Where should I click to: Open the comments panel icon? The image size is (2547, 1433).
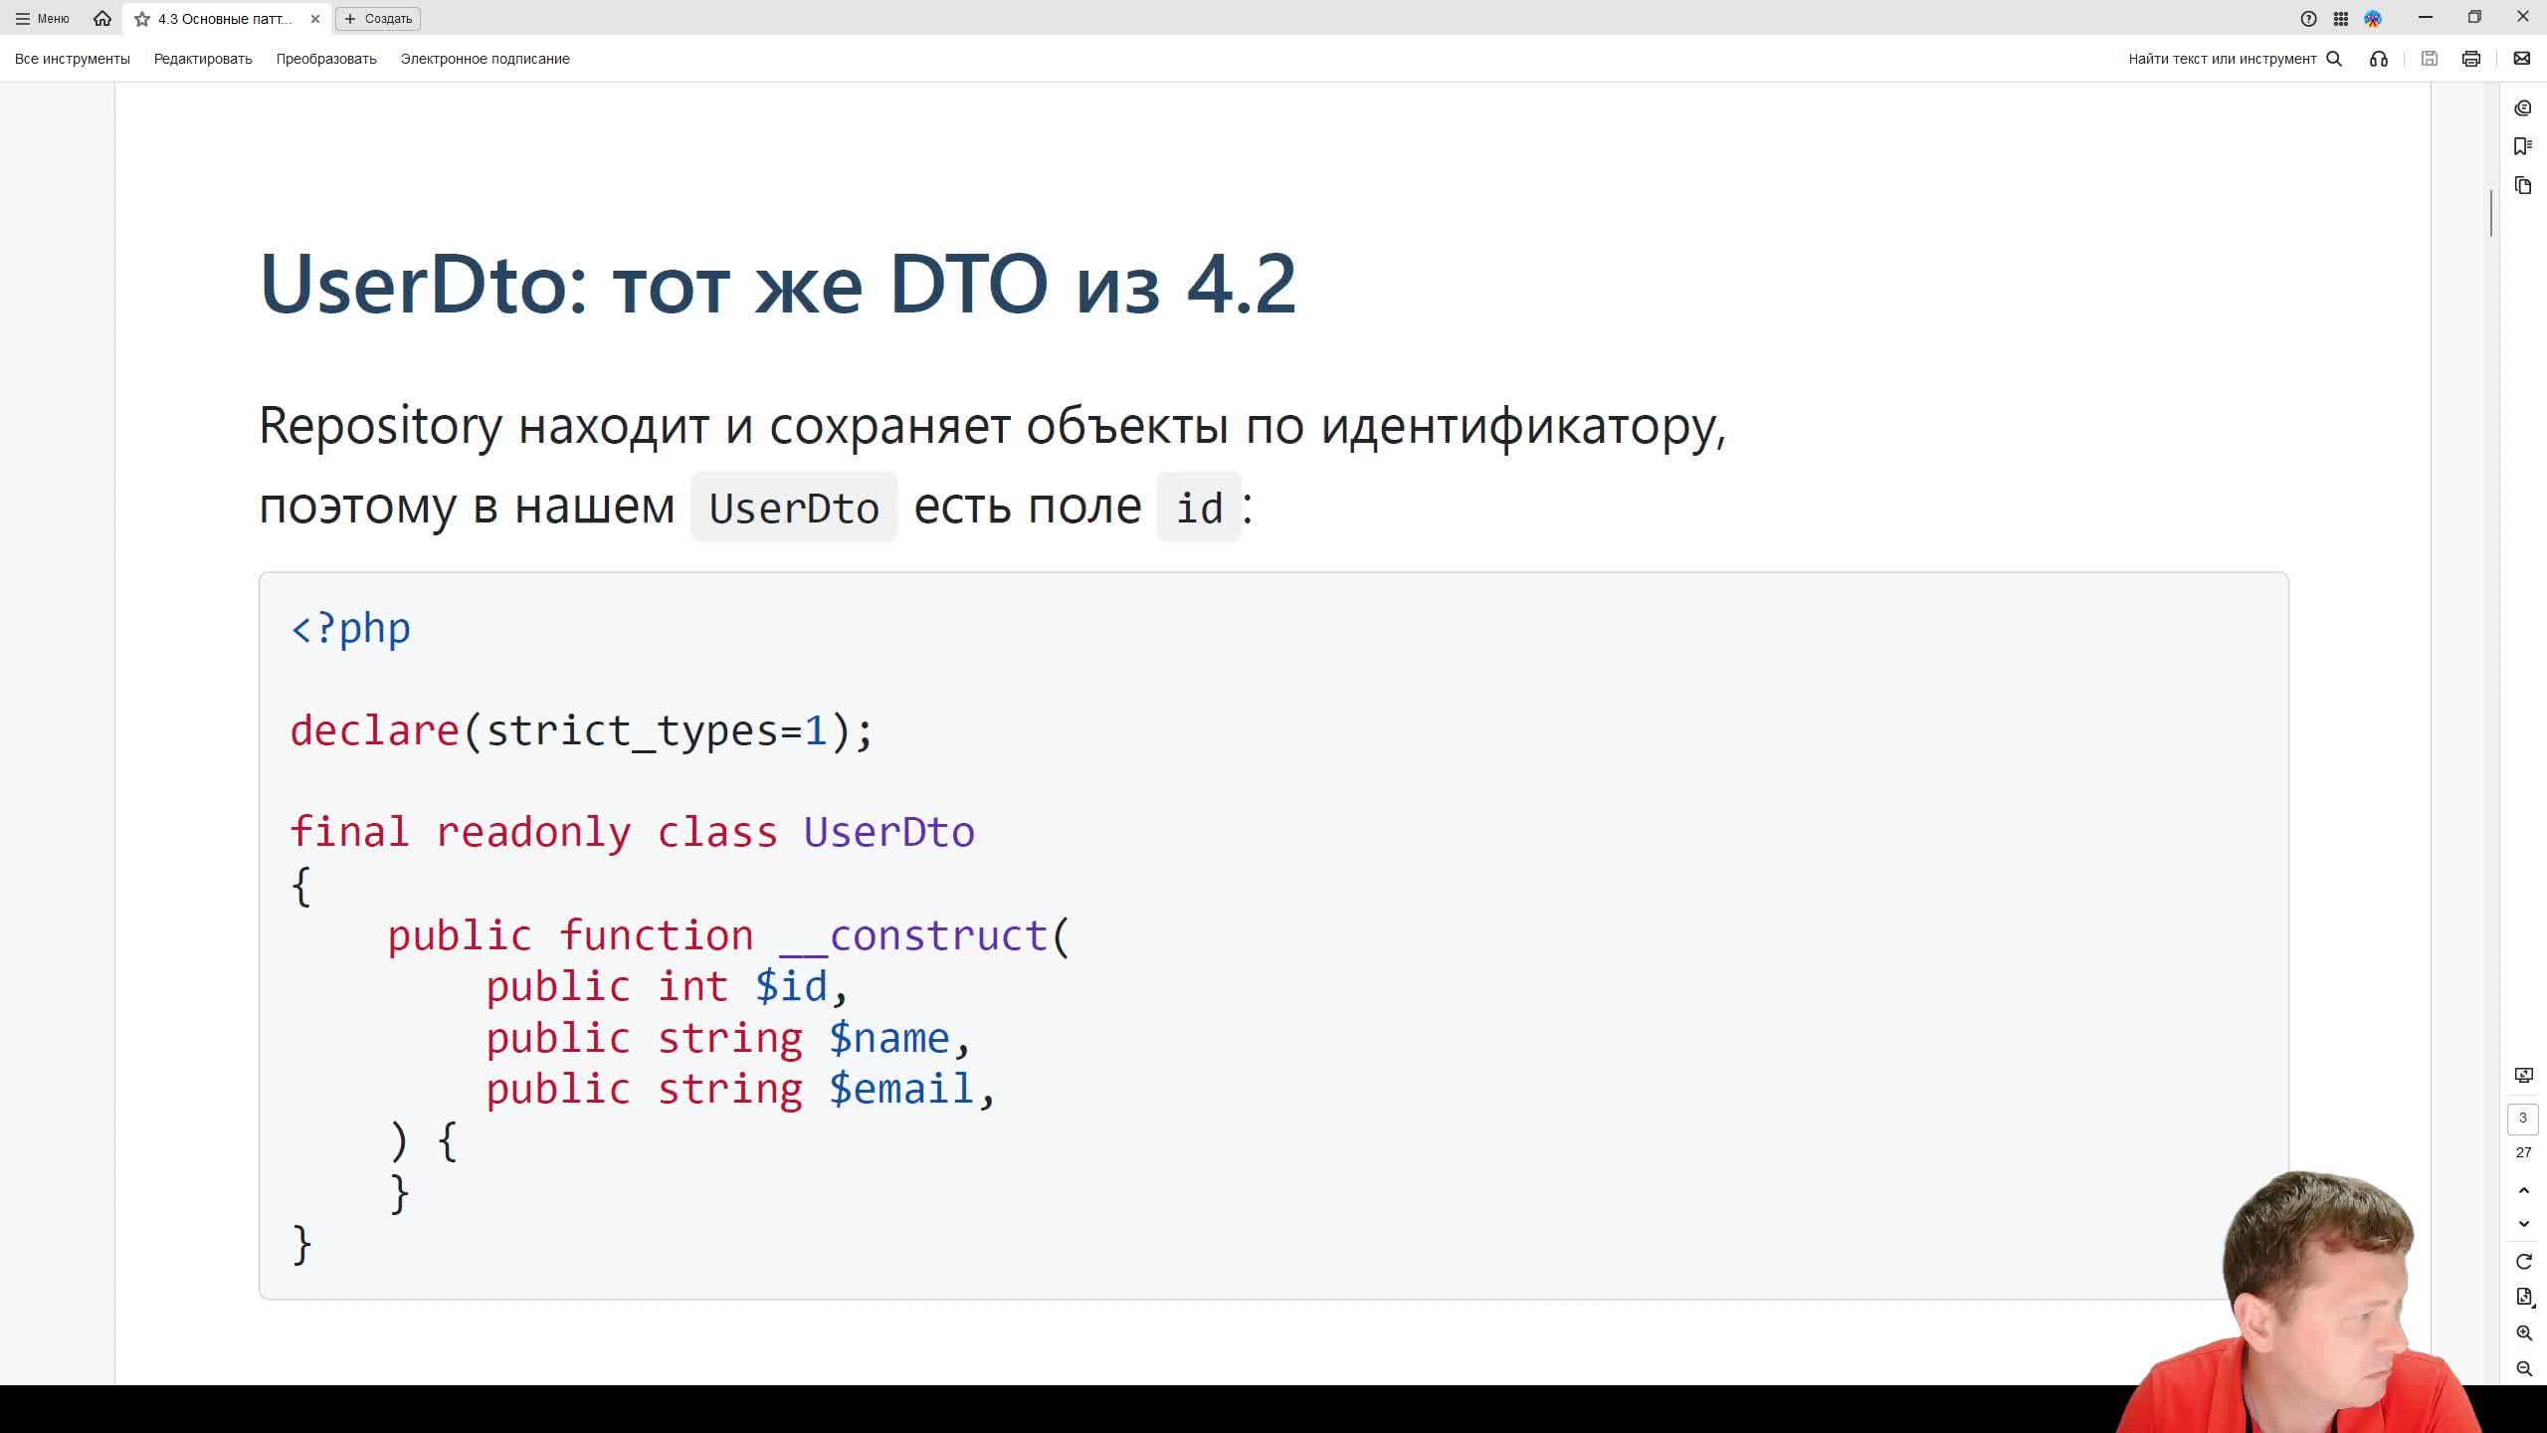coord(2523,107)
